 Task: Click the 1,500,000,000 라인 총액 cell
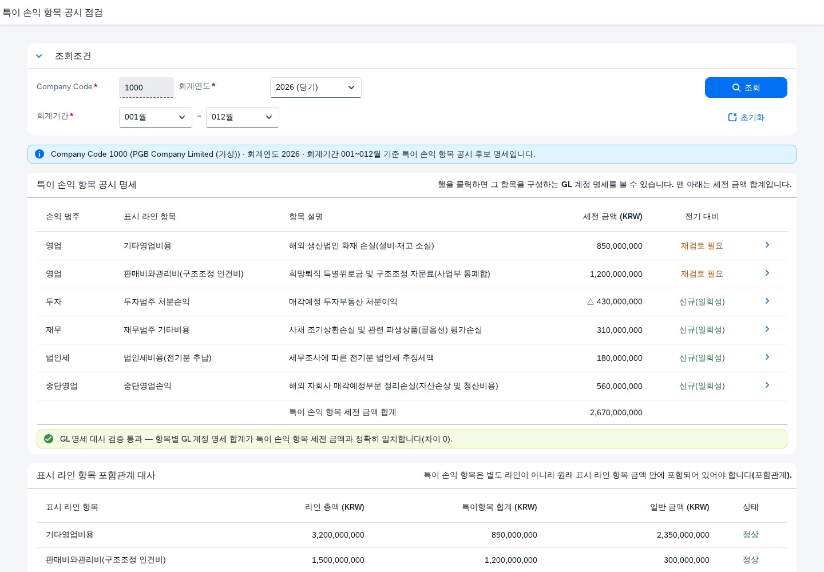point(338,561)
